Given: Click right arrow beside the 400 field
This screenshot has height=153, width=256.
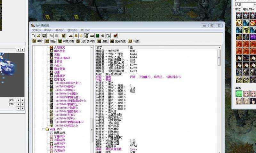Looking at the screenshot, I should (x=22, y=100).
